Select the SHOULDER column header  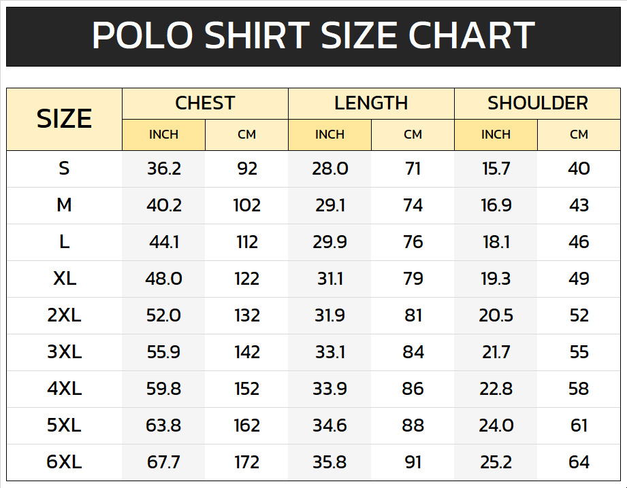537,103
